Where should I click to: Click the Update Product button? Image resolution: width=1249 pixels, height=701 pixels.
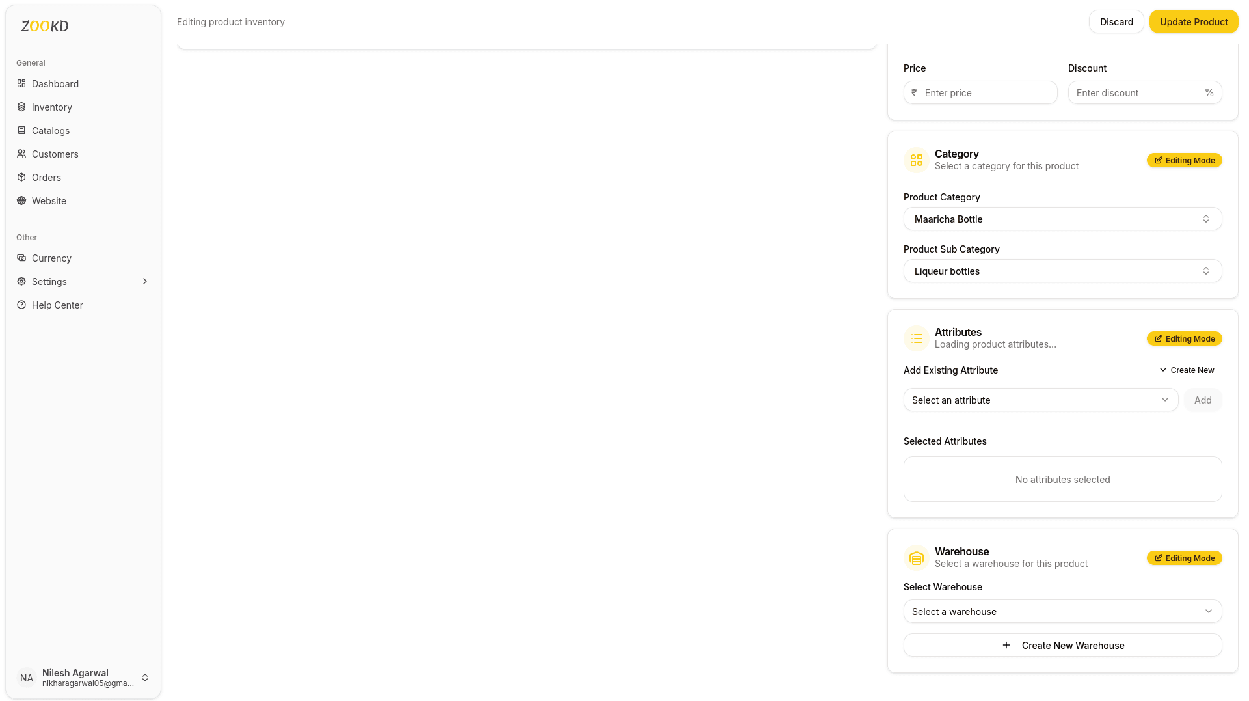[x=1193, y=21]
